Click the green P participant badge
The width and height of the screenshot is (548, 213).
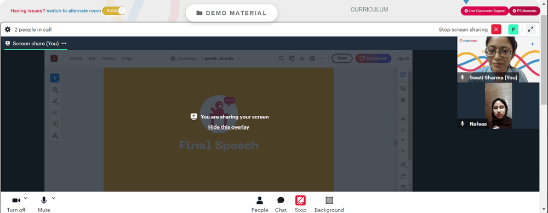click(513, 29)
